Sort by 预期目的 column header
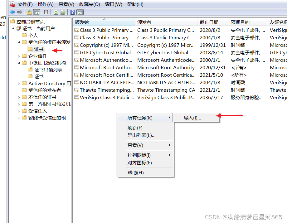Image resolution: width=287 pixels, height=223 pixels. coord(248,22)
